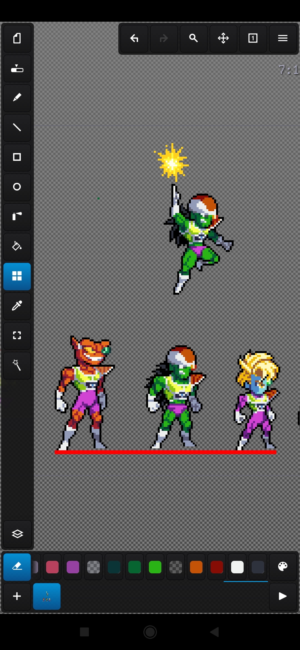Pick the dark red color swatch
Viewport: 300px width, 650px height.
tap(217, 567)
